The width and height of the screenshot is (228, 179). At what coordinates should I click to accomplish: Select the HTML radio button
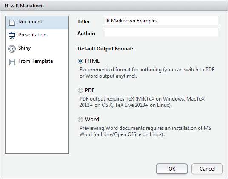point(80,61)
